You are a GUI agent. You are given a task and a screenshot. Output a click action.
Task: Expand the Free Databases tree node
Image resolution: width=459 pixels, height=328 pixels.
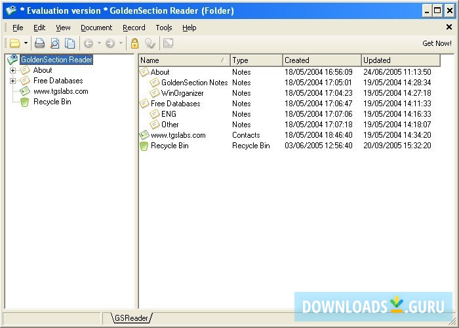(x=12, y=81)
